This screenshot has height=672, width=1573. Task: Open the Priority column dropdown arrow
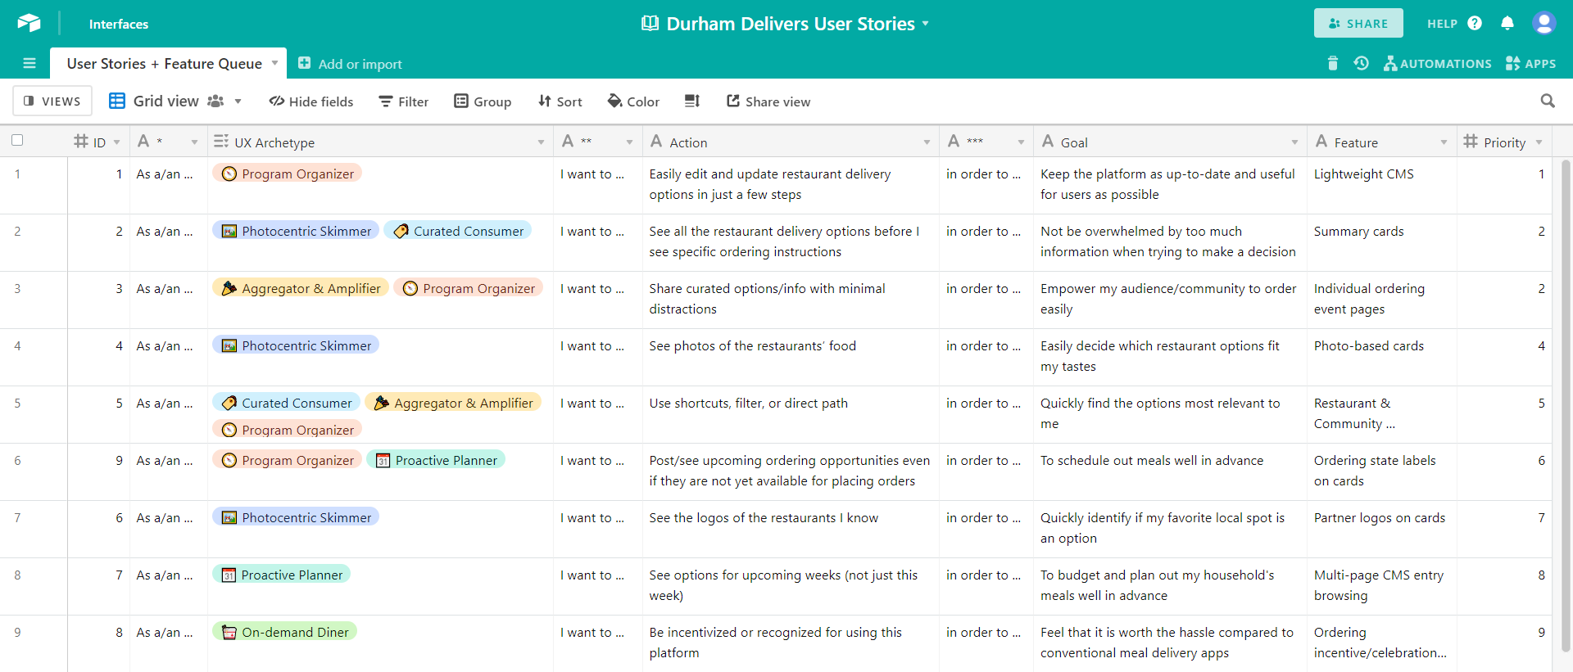pos(1539,142)
